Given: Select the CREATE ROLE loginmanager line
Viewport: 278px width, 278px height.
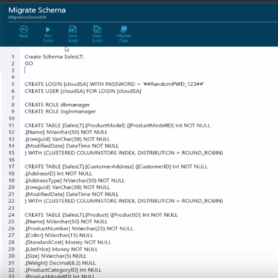Looking at the screenshot, I should tap(60, 111).
